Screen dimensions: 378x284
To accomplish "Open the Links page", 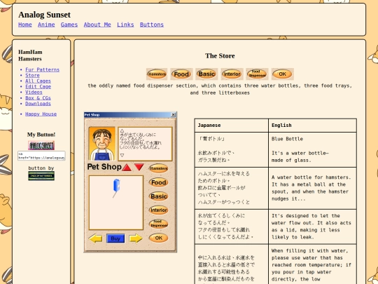I will coord(125,25).
